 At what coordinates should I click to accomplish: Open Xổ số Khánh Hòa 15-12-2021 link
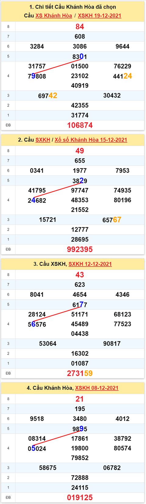tap(91, 140)
